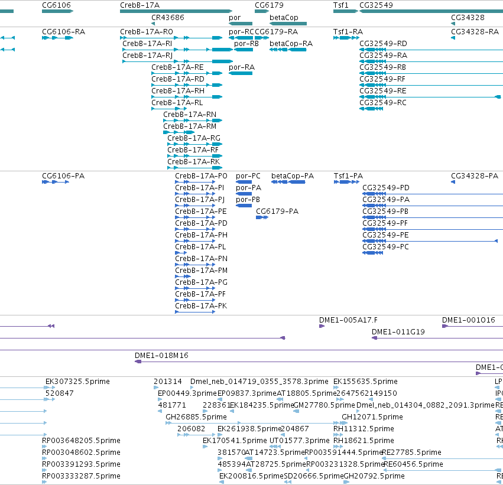The width and height of the screenshot is (503, 485).
Task: Select transcript CrebB-17A-RL
Action: 169,109
